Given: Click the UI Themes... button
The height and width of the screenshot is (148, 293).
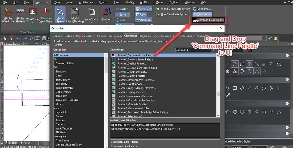Looking at the screenshot, I should pyautogui.click(x=202, y=9).
